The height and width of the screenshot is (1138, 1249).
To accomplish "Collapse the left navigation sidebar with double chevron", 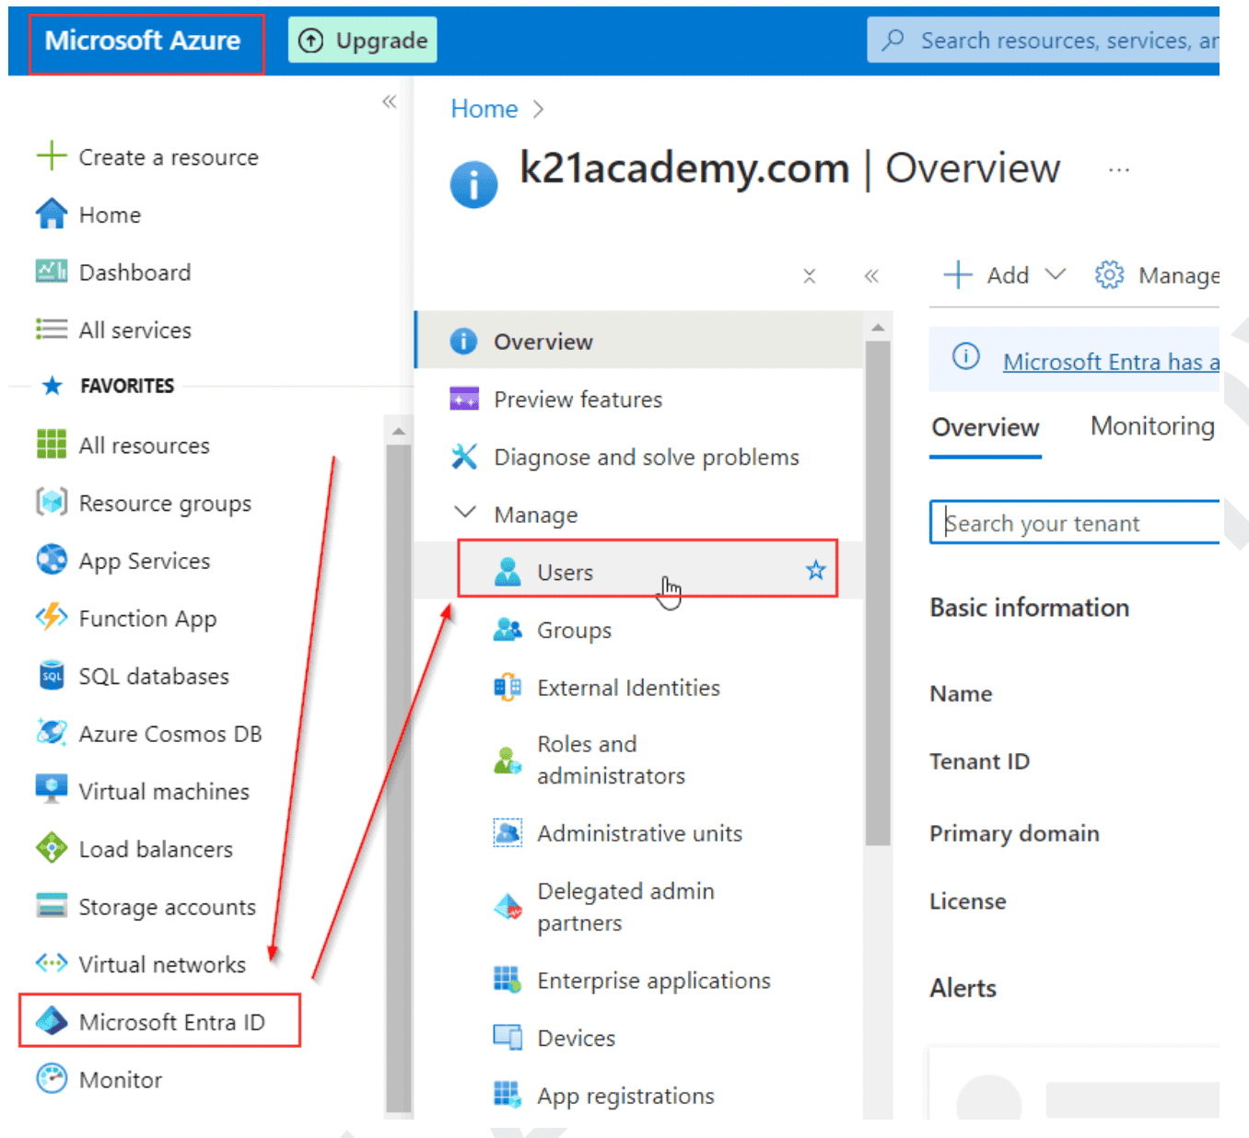I will (x=389, y=101).
